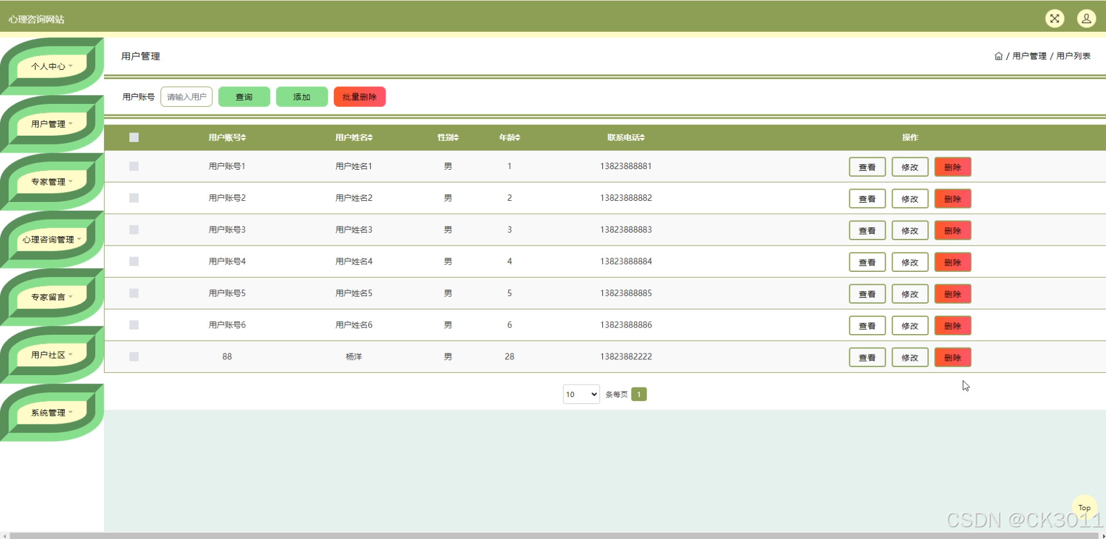1106x539 pixels.
Task: Open the page size dropdown showing 10
Action: tap(581, 394)
